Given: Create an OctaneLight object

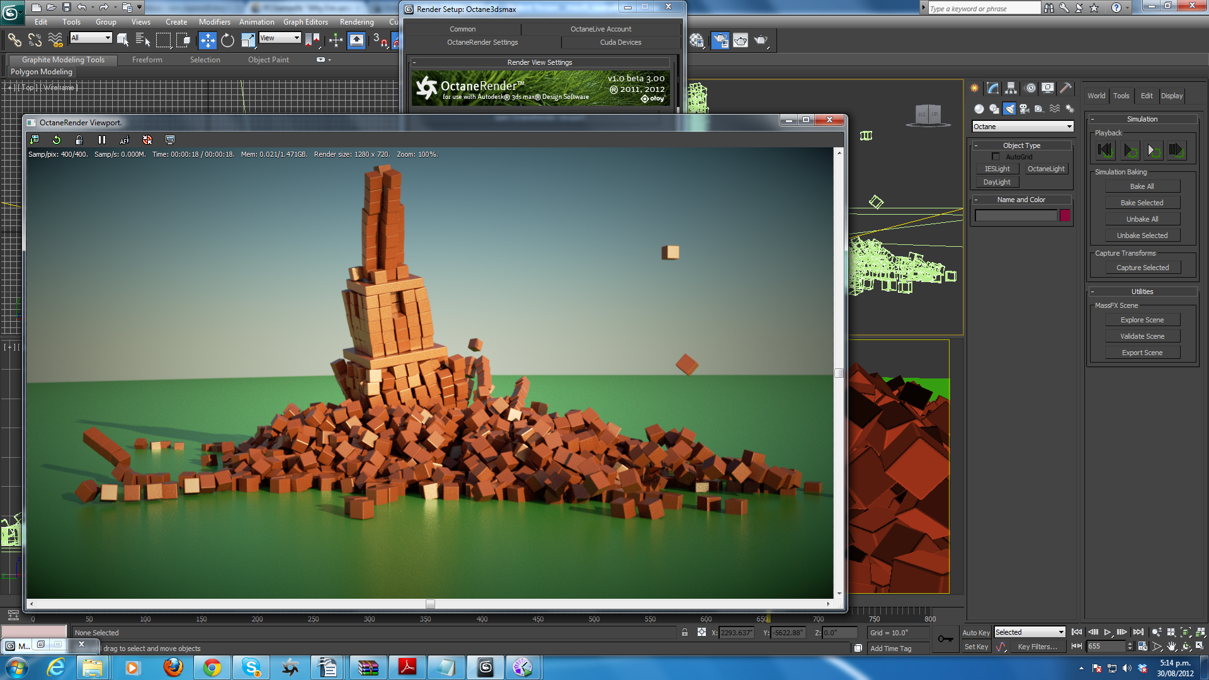Looking at the screenshot, I should 1045,169.
